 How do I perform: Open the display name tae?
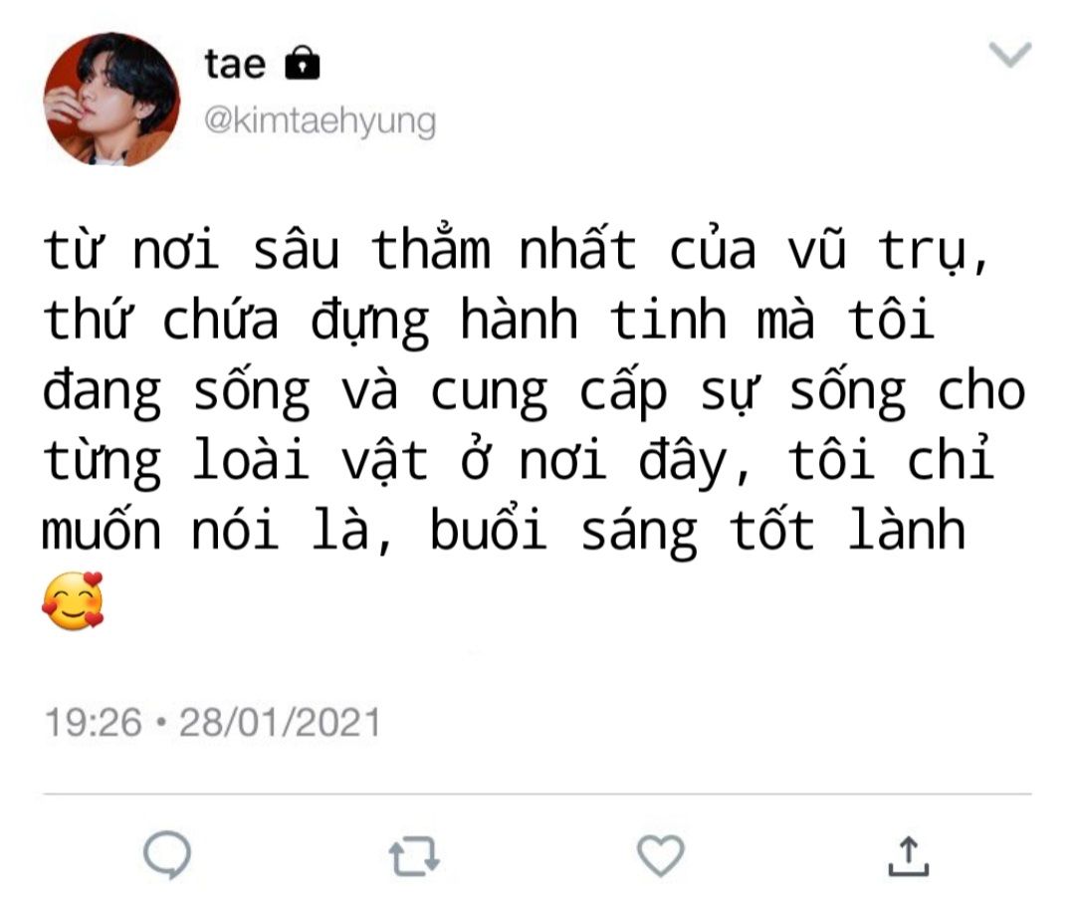(x=235, y=65)
